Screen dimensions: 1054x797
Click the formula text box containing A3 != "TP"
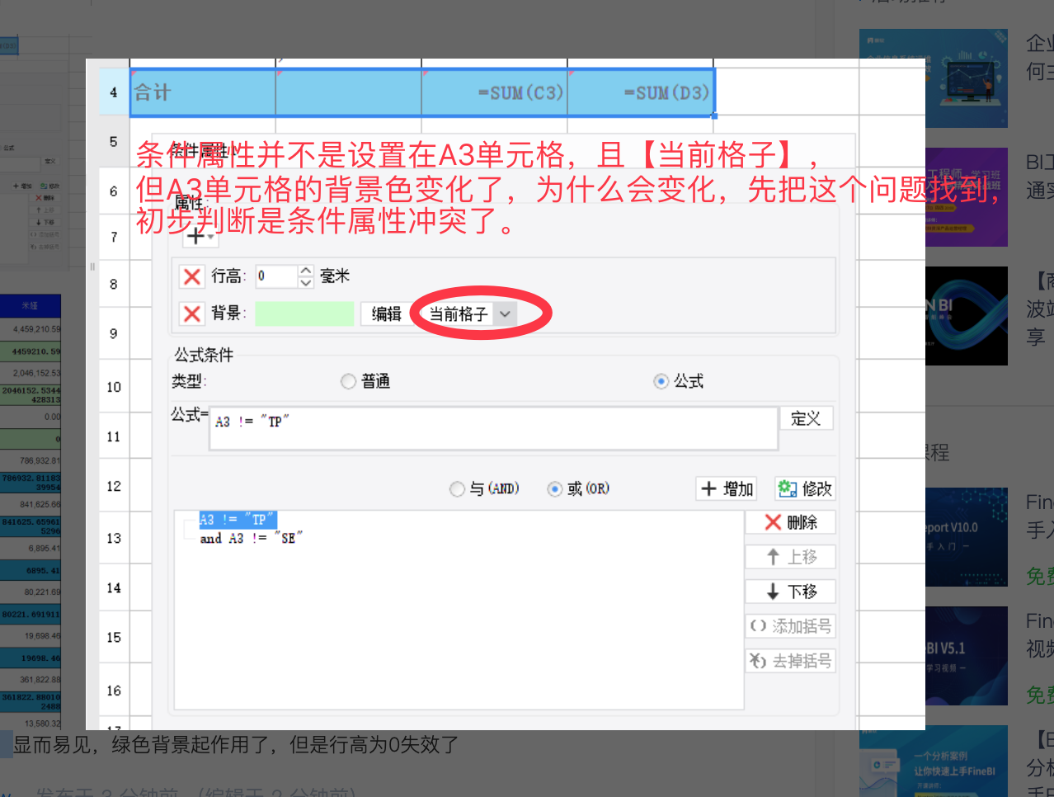point(494,428)
